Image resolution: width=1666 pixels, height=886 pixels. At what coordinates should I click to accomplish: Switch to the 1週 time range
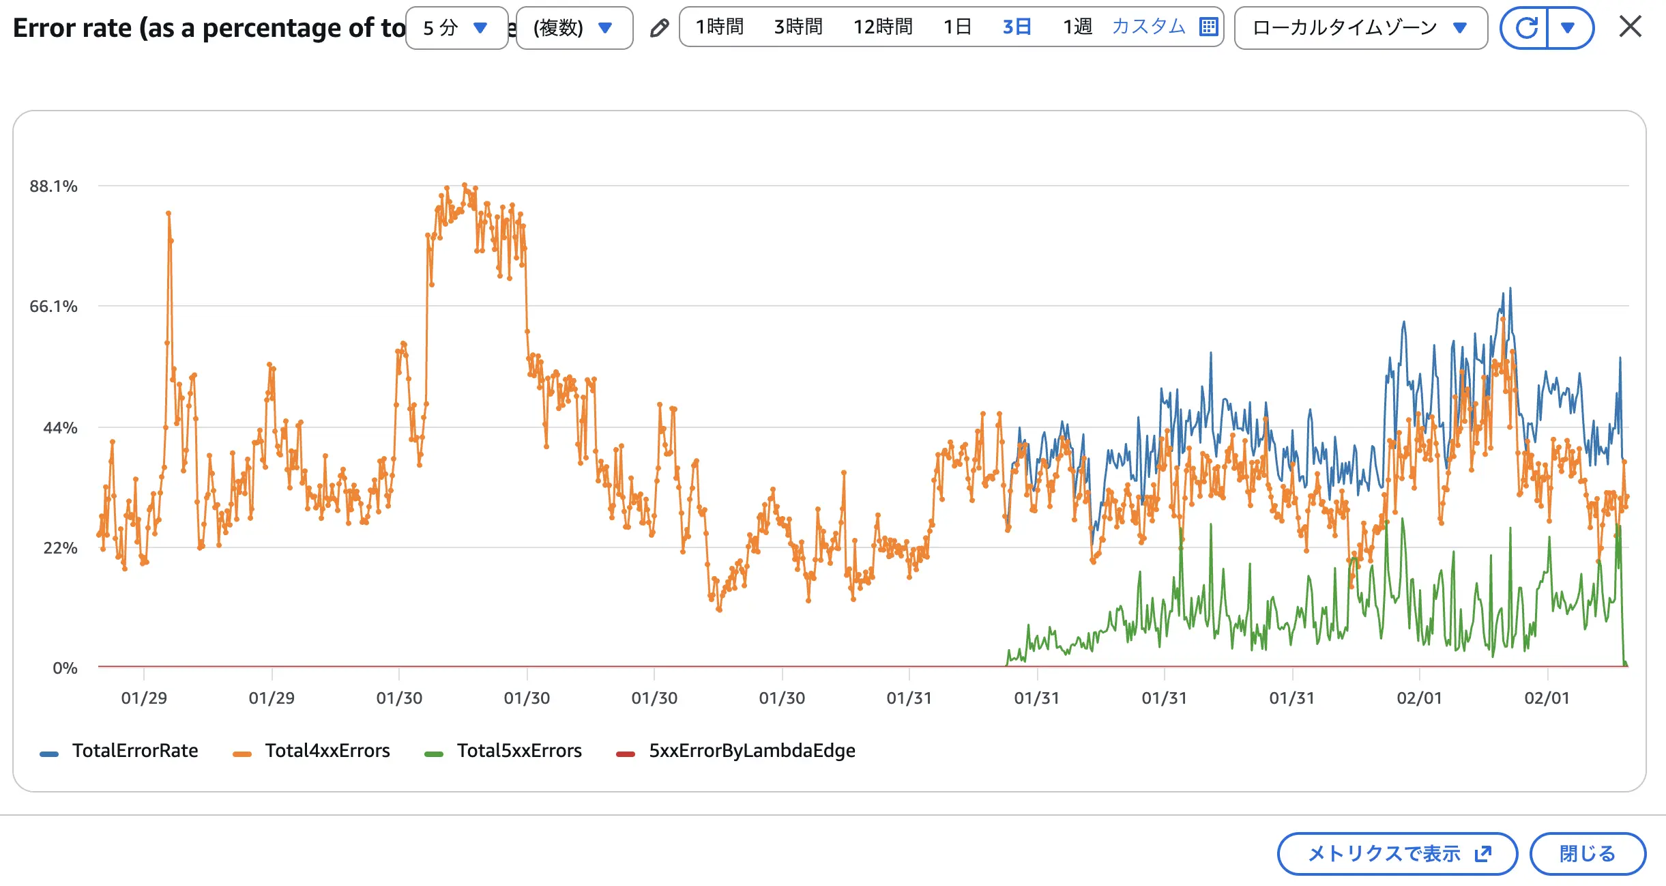point(1077,27)
